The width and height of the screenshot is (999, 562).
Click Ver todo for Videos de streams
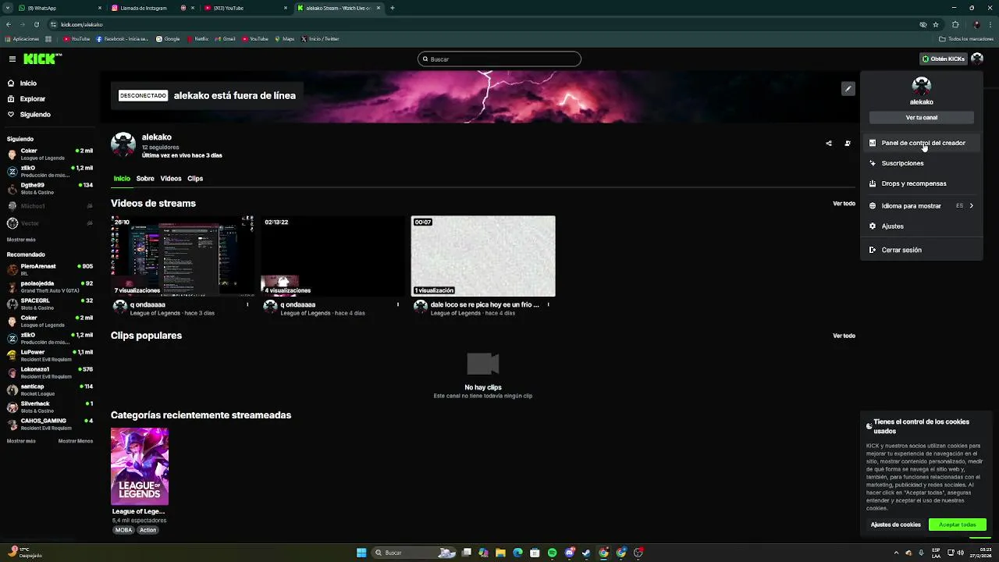[844, 204]
